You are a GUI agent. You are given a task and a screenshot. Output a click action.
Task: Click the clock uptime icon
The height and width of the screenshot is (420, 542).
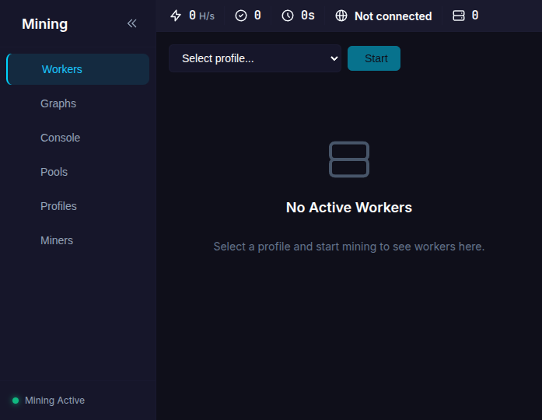point(288,16)
